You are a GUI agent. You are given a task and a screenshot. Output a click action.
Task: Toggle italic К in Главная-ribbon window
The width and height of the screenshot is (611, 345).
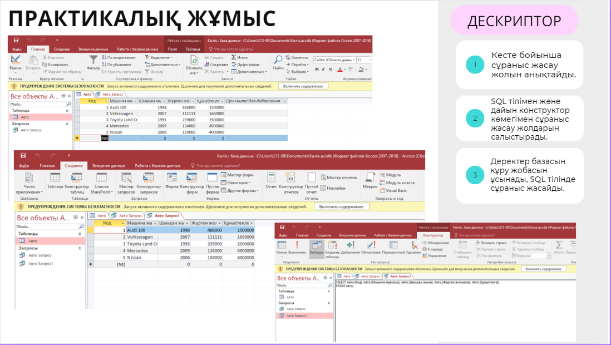pos(323,70)
